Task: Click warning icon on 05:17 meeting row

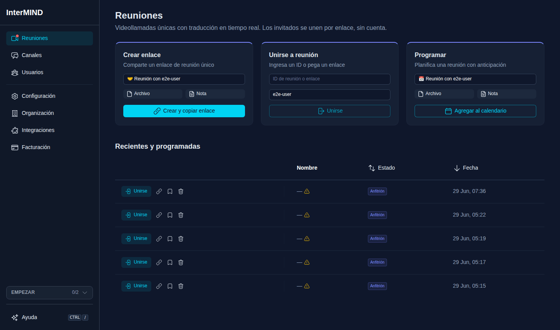Action: pyautogui.click(x=307, y=262)
